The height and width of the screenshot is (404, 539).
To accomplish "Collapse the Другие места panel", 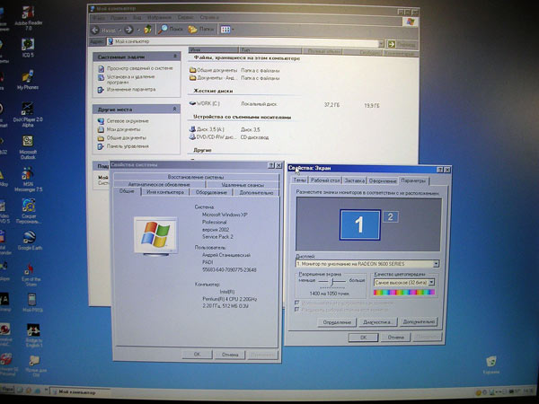I will click(174, 109).
